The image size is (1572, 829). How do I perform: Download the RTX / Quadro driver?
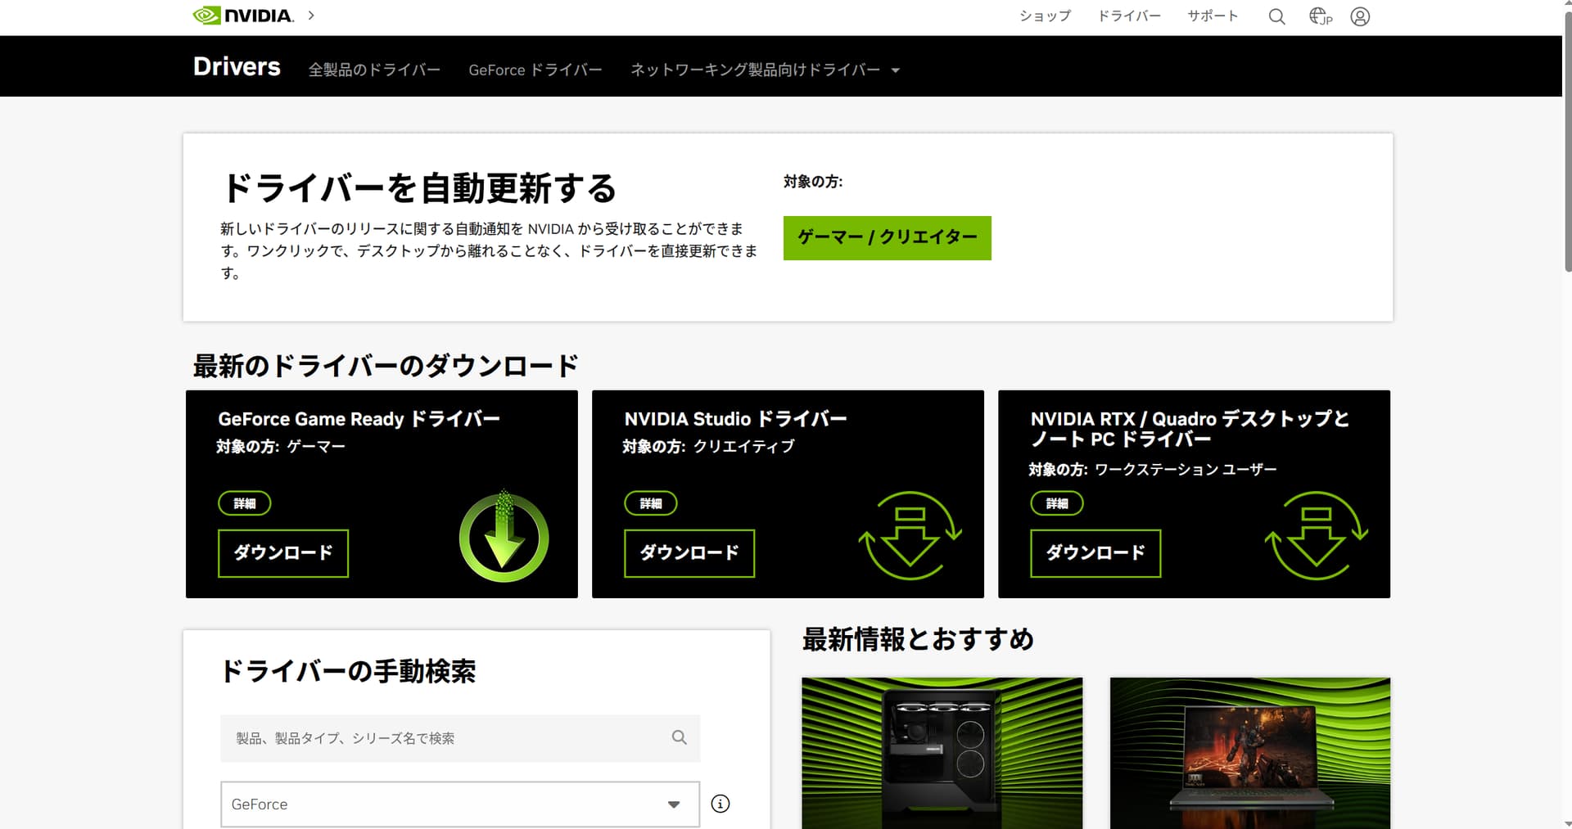(x=1095, y=553)
